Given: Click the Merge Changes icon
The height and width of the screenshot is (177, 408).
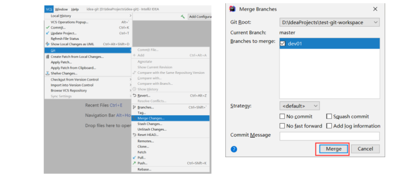Looking at the screenshot, I should coord(134,118).
